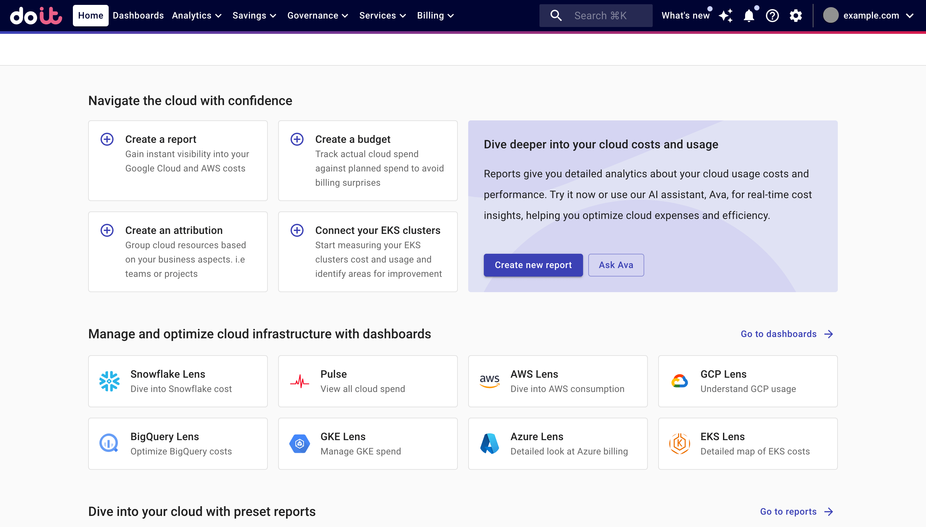Click the EKS Lens orange icon

tap(679, 444)
